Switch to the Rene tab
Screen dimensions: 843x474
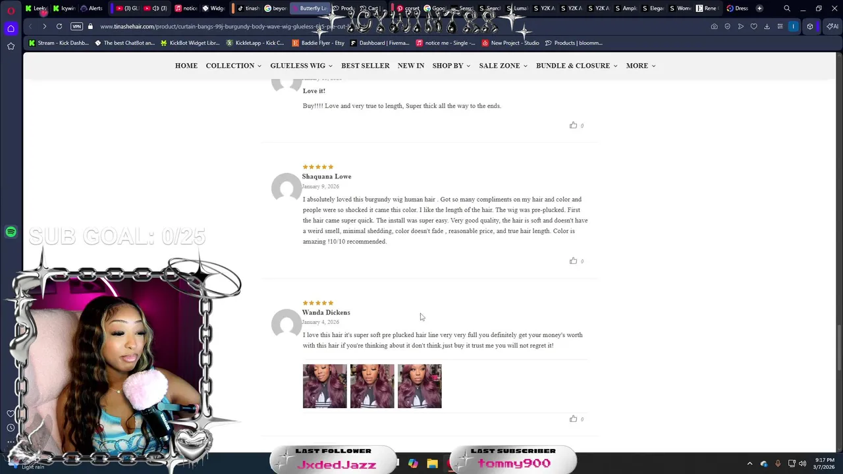tap(707, 9)
